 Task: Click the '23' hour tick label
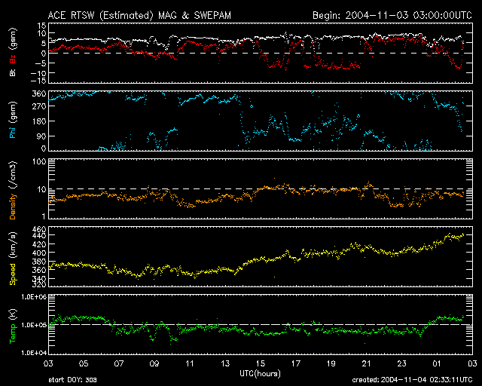point(401,363)
